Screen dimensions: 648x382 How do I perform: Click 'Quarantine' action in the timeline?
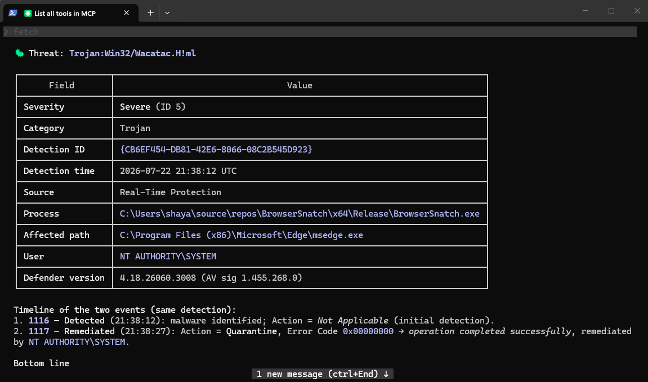(x=251, y=331)
